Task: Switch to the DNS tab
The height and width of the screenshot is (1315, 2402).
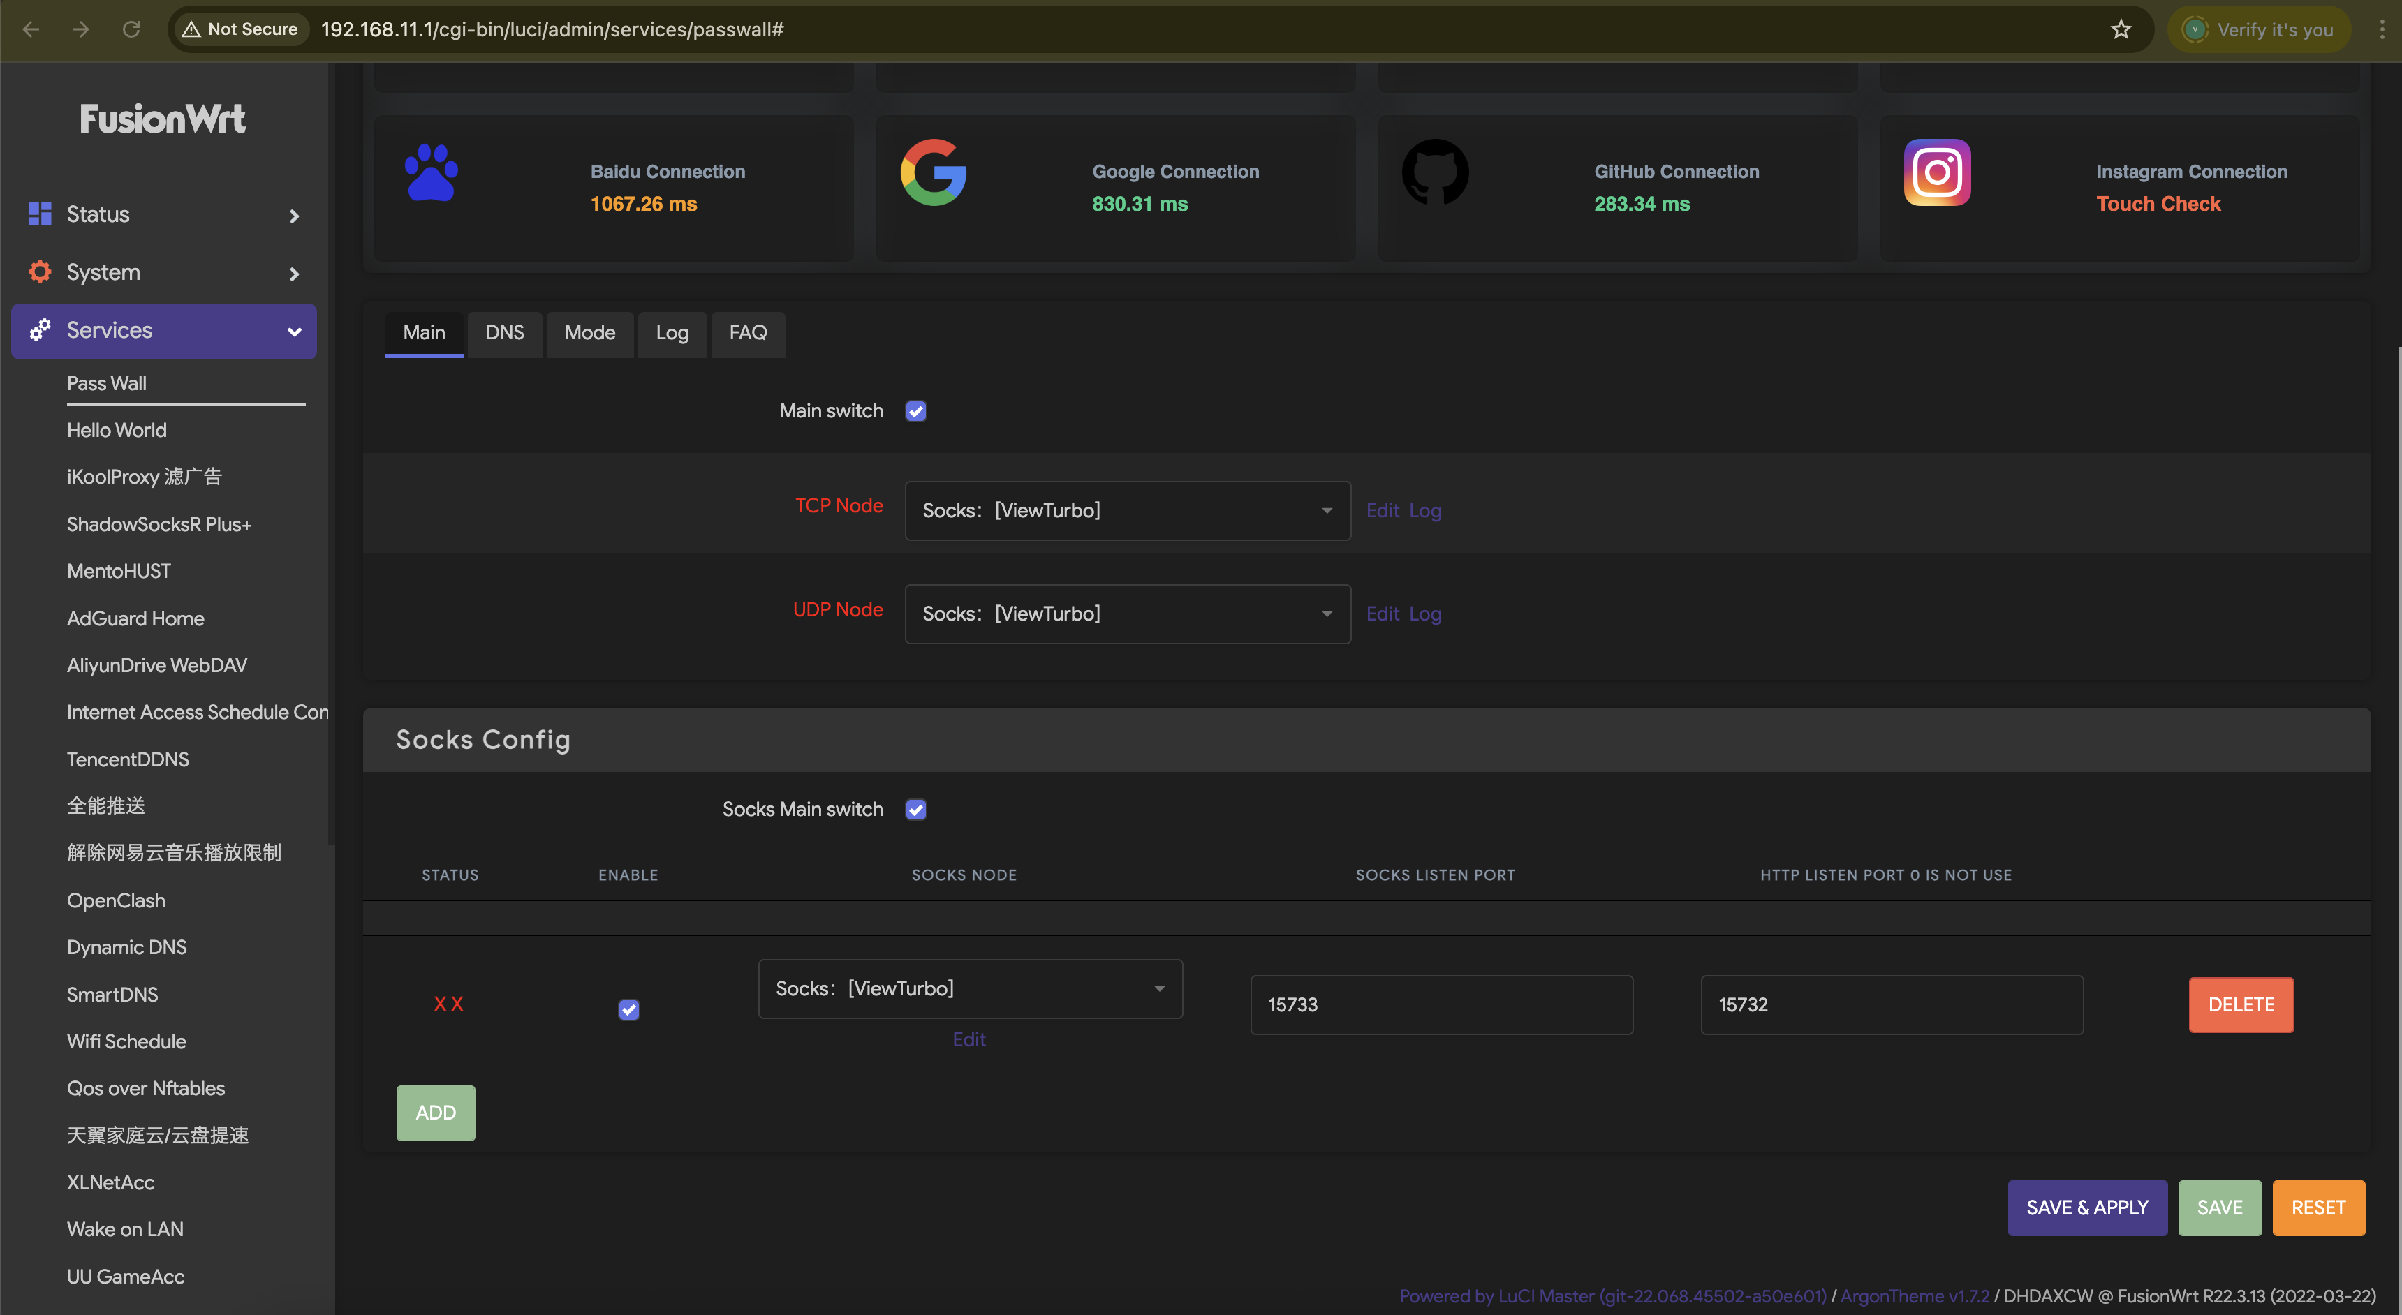Action: 504,333
